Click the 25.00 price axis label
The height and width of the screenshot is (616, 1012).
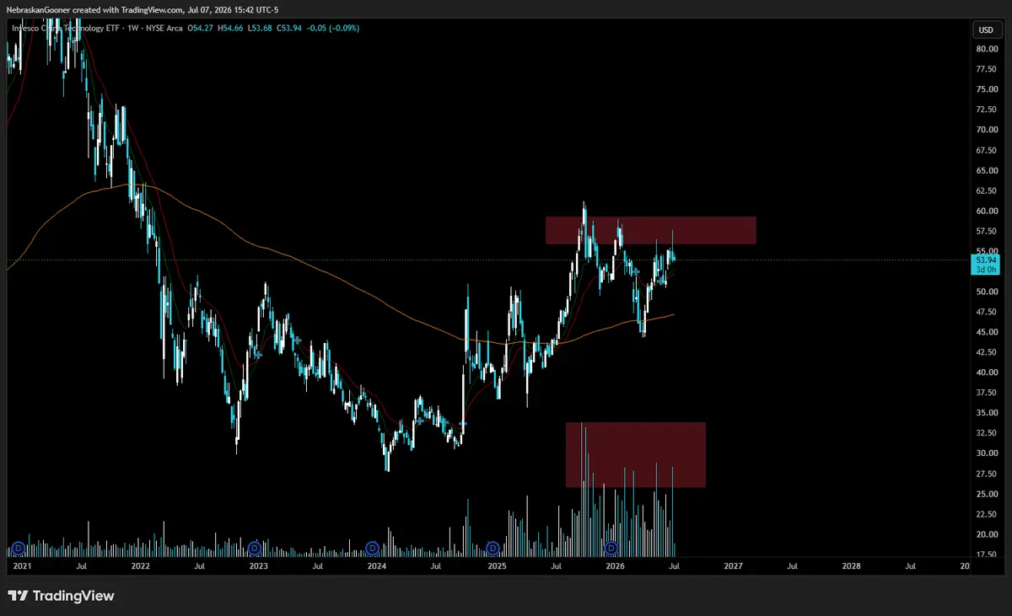[987, 494]
